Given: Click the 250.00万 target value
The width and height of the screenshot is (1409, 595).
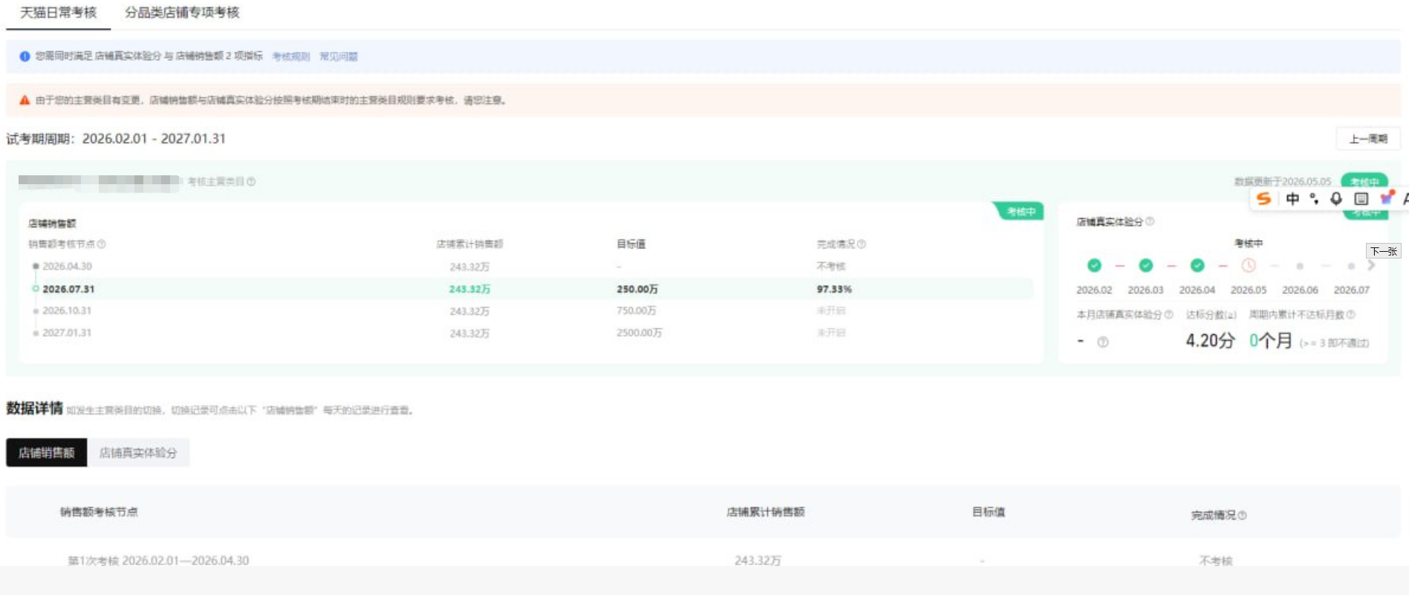Looking at the screenshot, I should [637, 289].
